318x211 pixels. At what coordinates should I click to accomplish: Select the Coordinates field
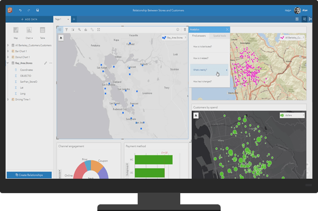point(26,70)
